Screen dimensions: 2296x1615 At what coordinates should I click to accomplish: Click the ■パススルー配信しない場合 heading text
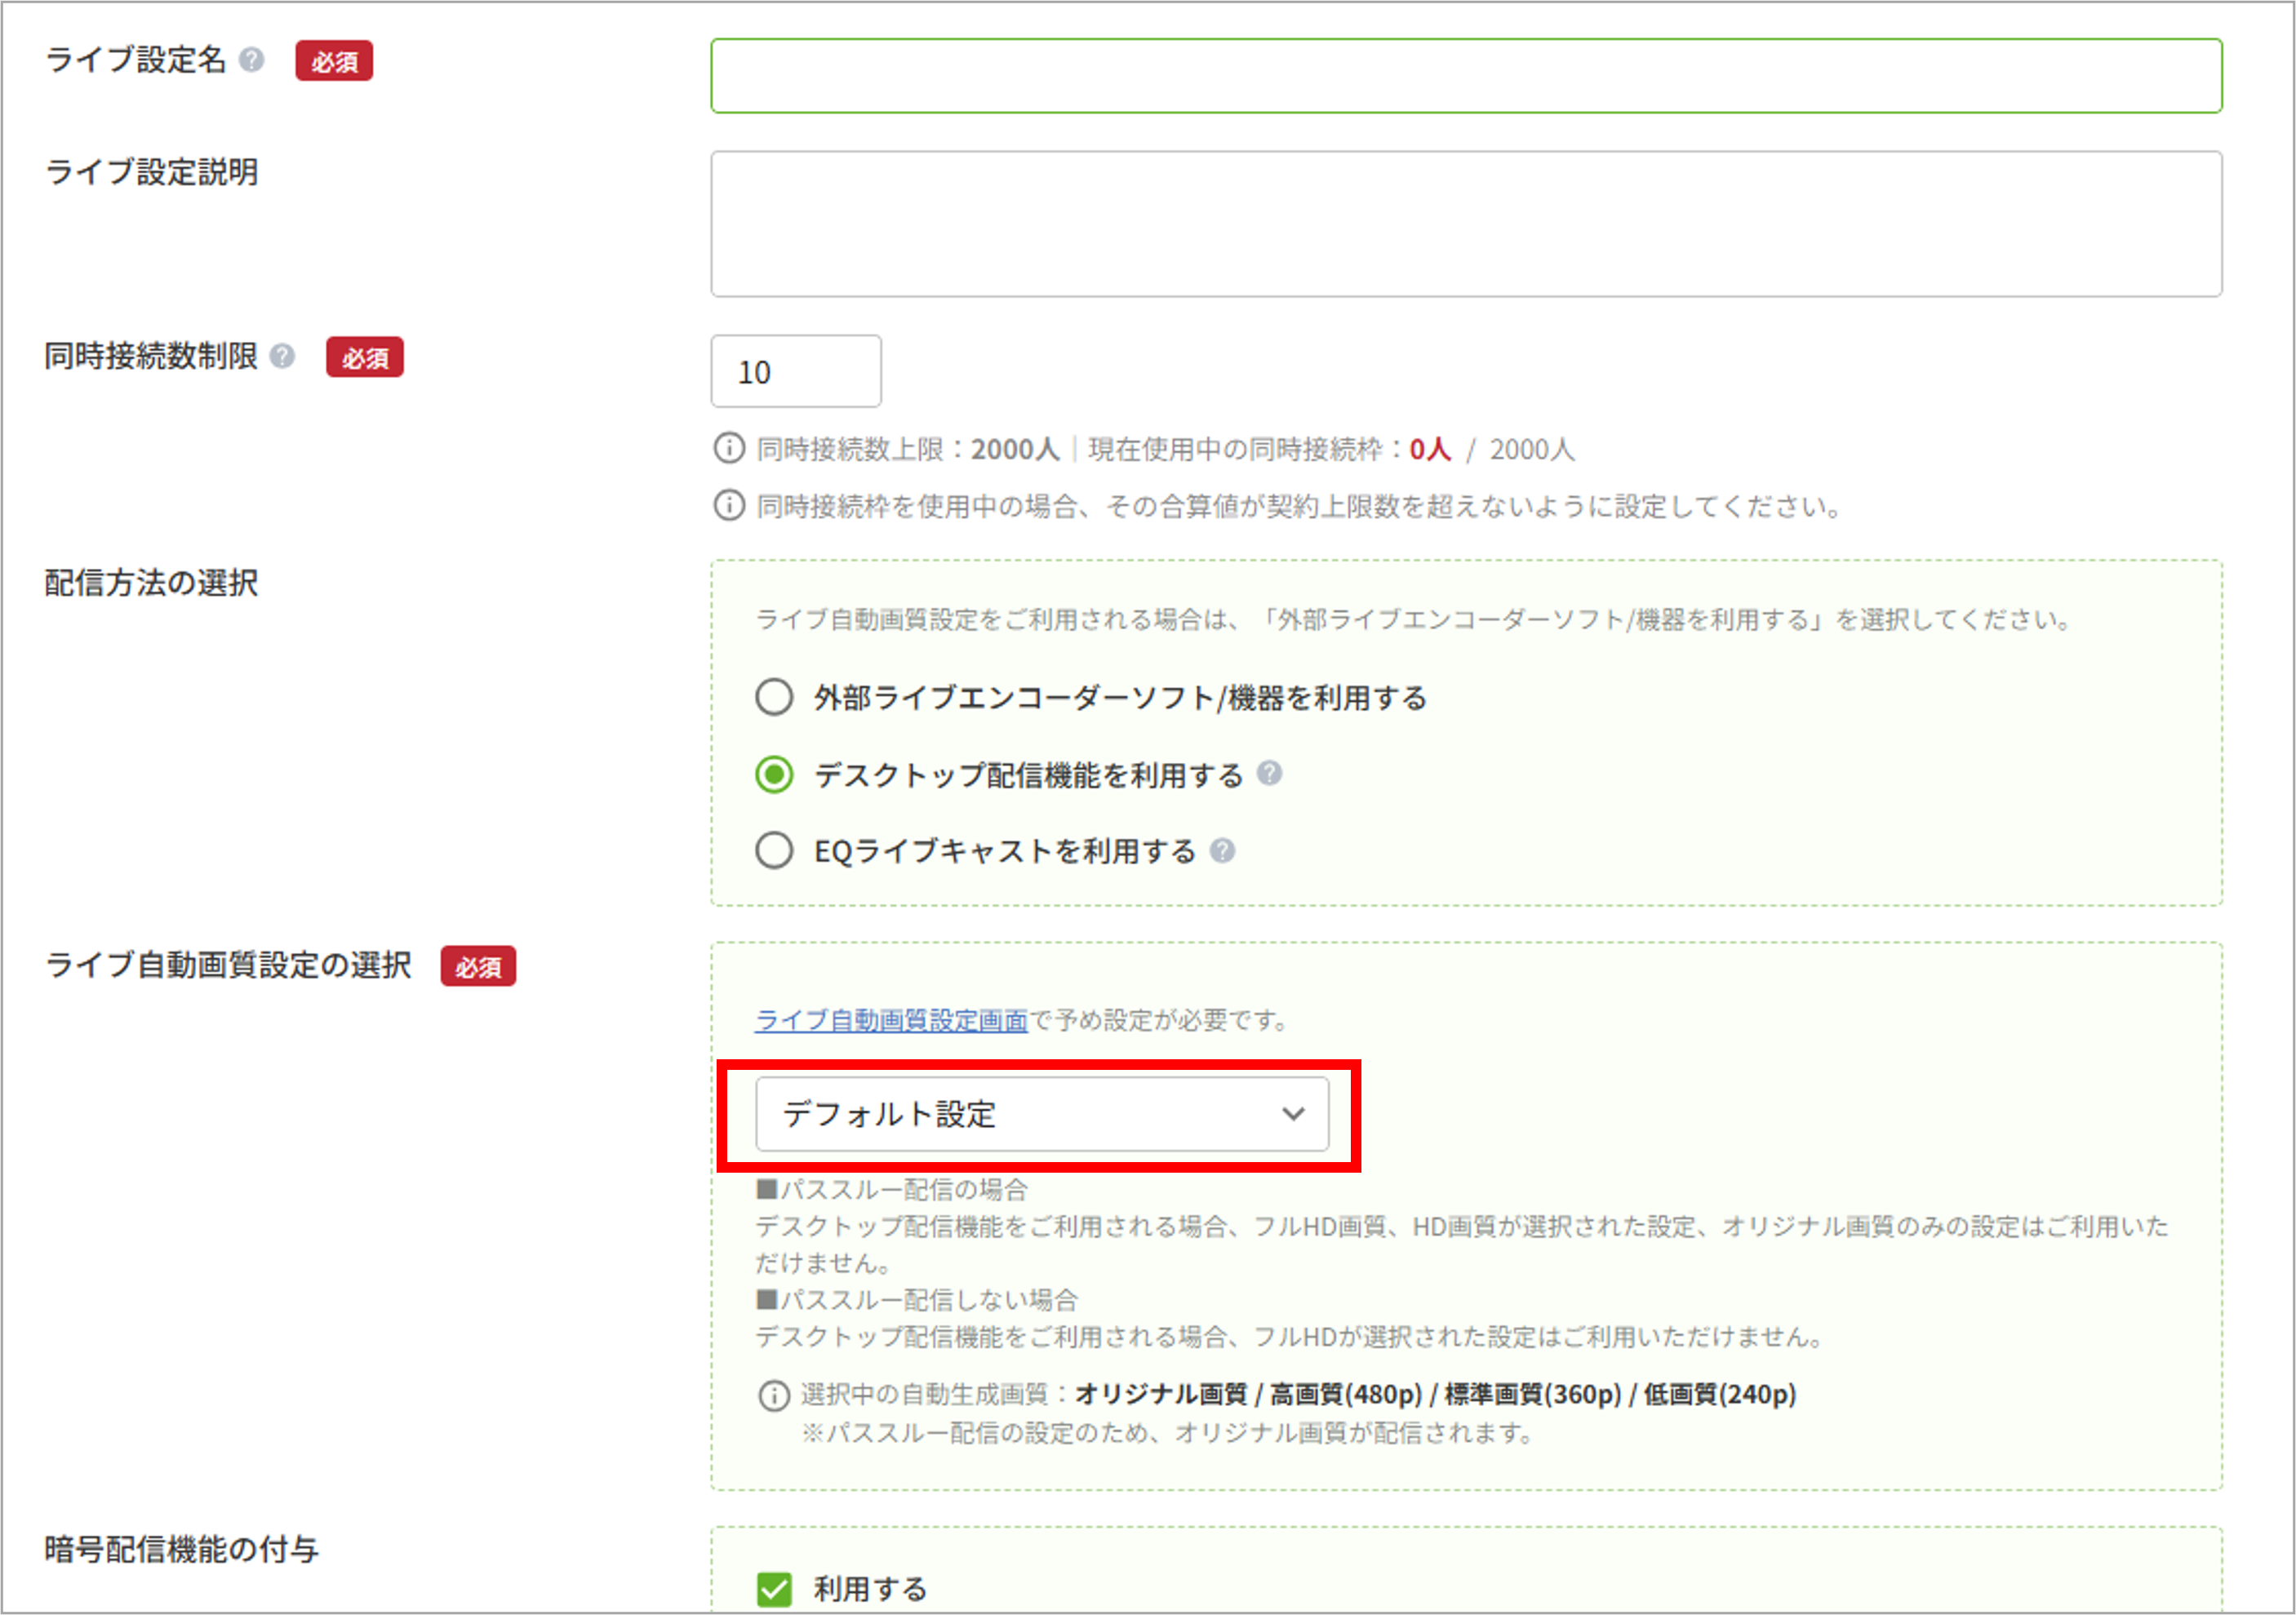coord(917,1300)
